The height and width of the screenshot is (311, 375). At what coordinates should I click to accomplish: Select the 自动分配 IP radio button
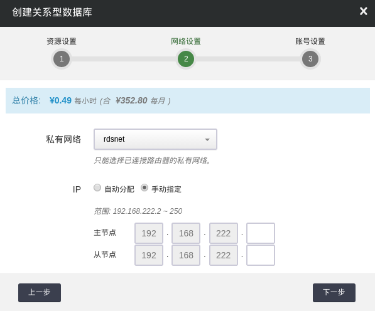(97, 187)
